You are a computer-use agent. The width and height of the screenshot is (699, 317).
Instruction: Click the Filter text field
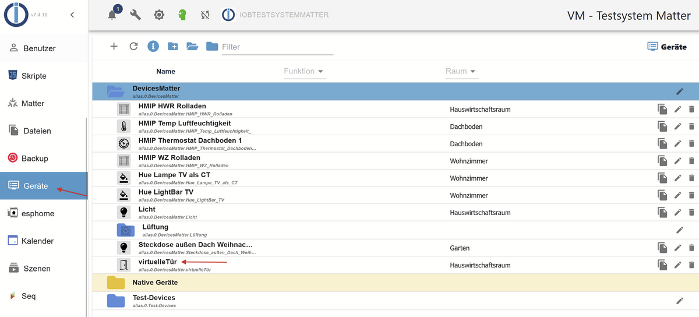(x=277, y=47)
